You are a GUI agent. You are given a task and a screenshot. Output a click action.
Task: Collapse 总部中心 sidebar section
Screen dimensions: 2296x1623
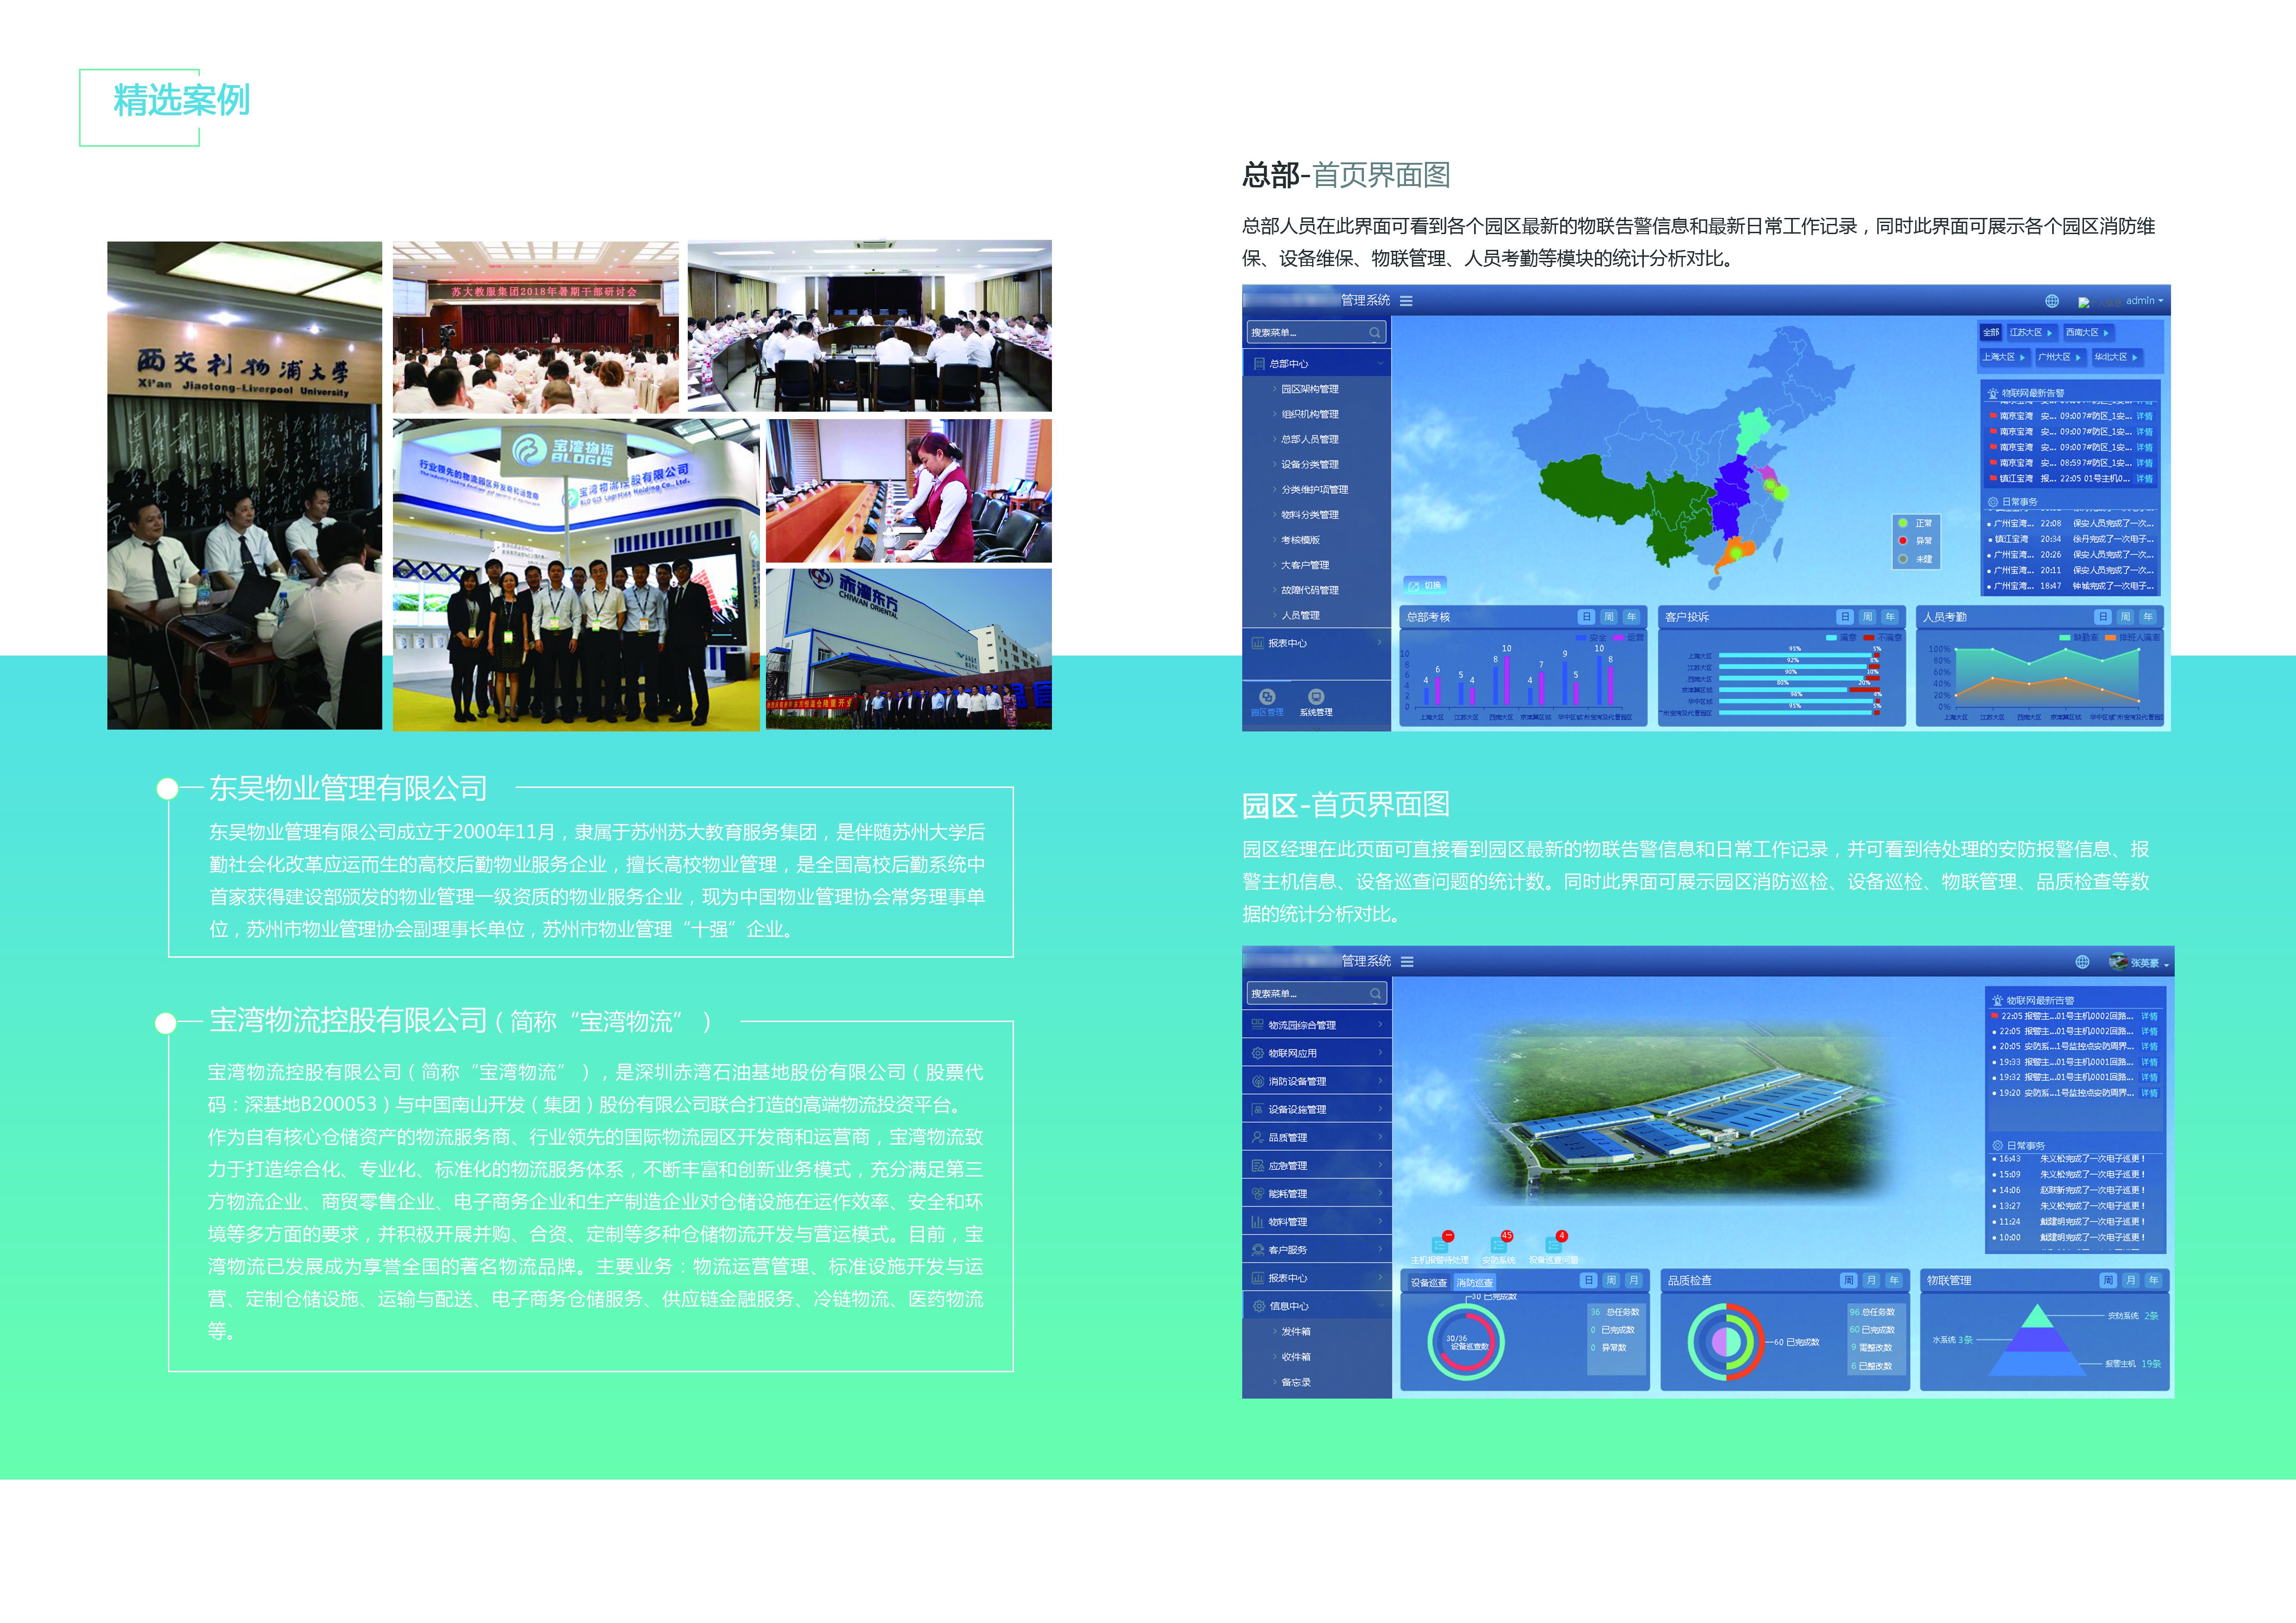click(1380, 364)
